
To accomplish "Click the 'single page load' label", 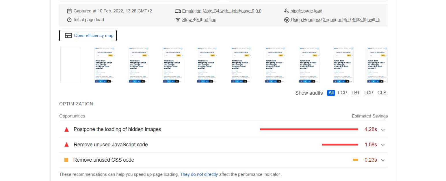I will (x=306, y=11).
